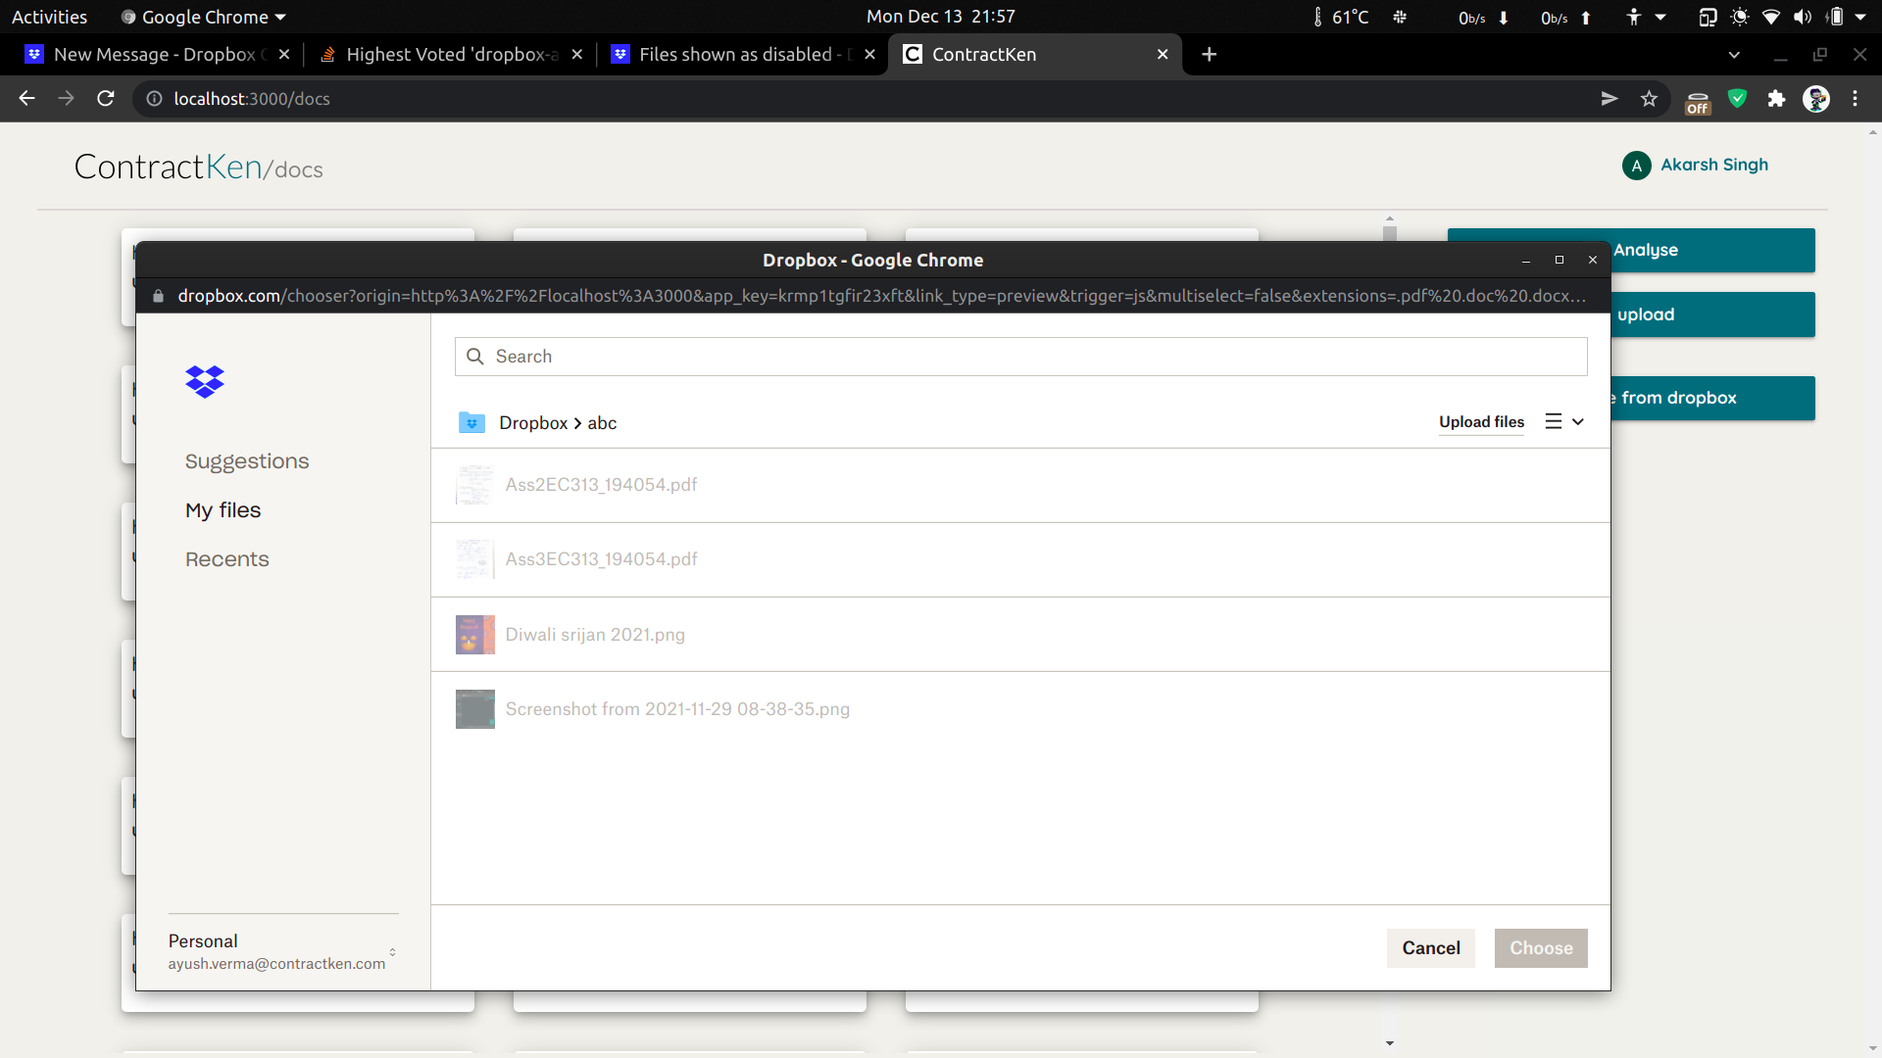The width and height of the screenshot is (1882, 1058).
Task: Open the Google Chrome menu in the top bar
Action: [x=203, y=16]
